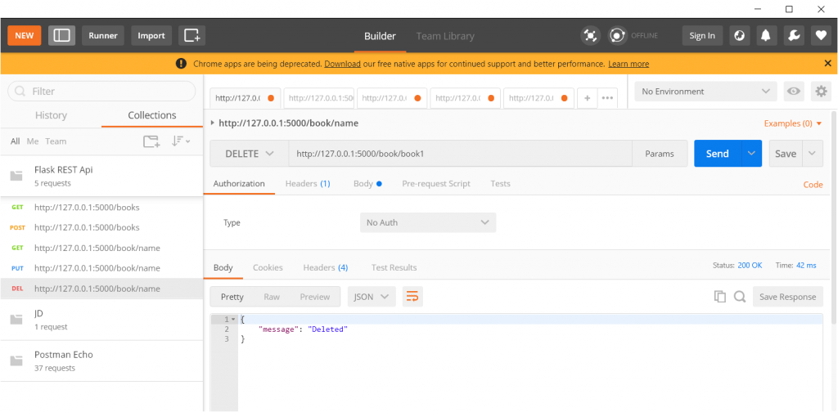Toggle line wrap icon in response
Image resolution: width=838 pixels, height=412 pixels.
click(412, 297)
